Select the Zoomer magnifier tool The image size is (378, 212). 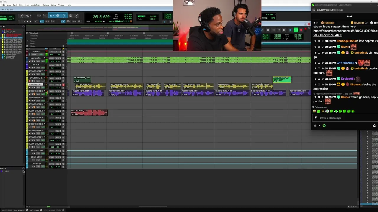click(x=45, y=16)
